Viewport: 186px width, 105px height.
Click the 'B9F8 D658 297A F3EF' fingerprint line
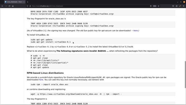coord(59,12)
